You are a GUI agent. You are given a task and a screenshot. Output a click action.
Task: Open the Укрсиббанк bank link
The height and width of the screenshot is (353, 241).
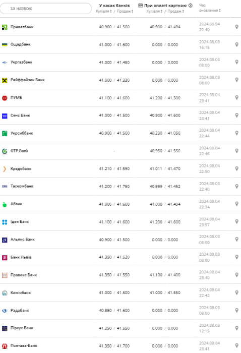(22, 133)
